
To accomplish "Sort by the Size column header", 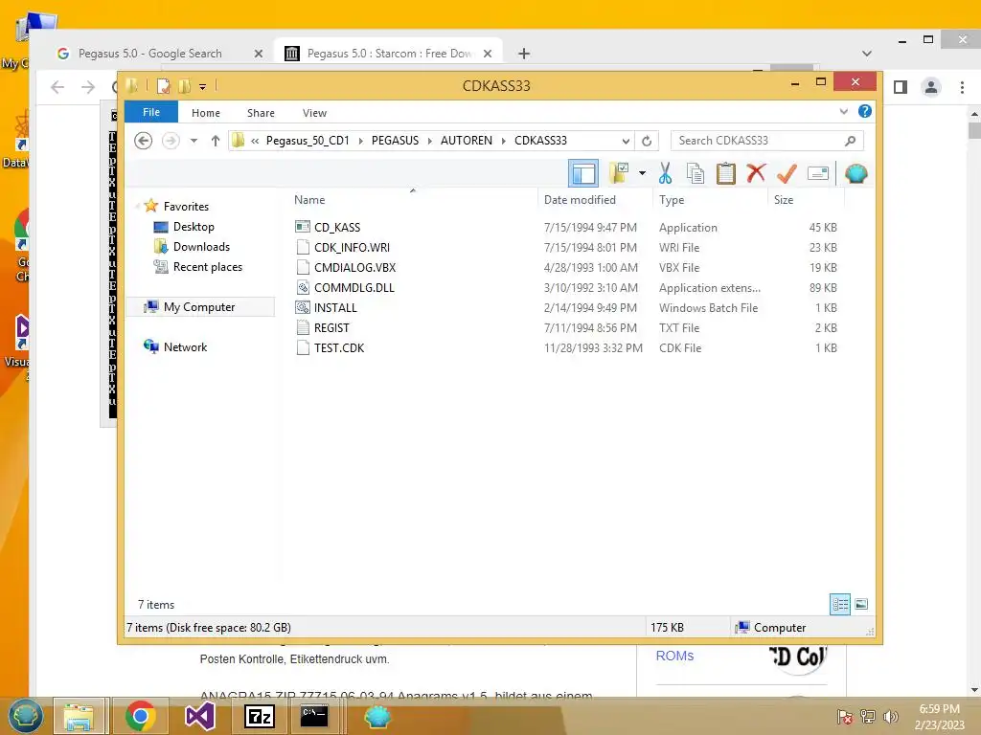I will (x=806, y=199).
